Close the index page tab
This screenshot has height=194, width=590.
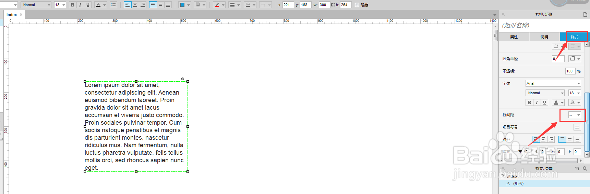(x=21, y=15)
